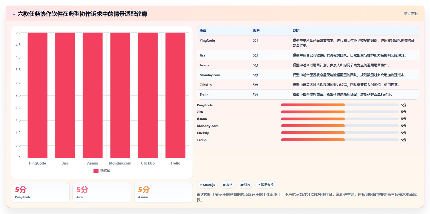Click the Asana bar in chart
Image resolution: width=430 pixels, height=214 pixels.
(x=93, y=95)
